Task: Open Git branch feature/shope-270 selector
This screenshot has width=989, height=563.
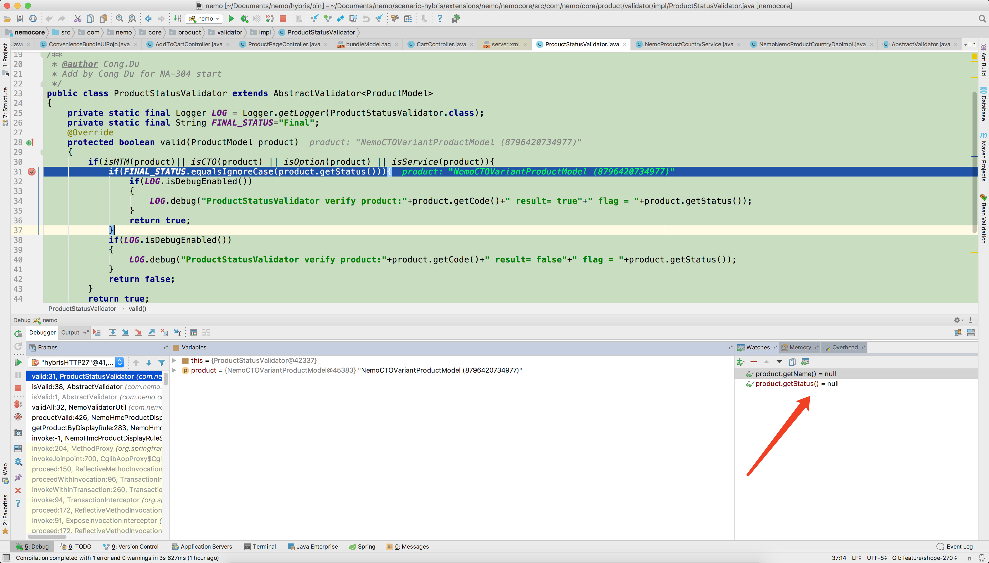Action: pos(924,558)
